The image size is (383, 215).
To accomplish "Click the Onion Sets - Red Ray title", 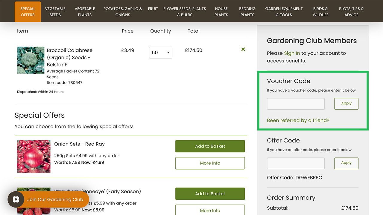I will click(80, 144).
